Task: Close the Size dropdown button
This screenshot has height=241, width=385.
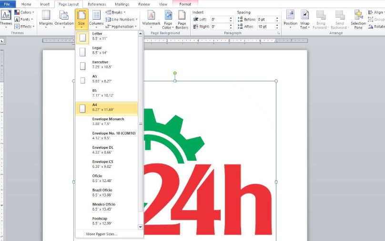Action: click(81, 19)
